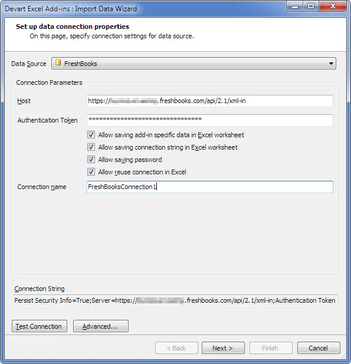
Task: Click the Connection name label
Action: coord(42,187)
